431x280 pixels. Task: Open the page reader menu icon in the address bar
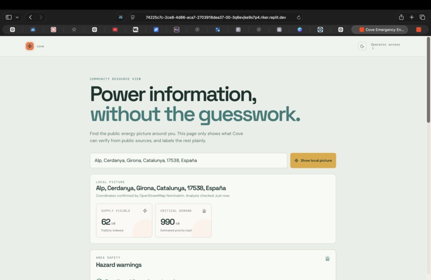133,17
